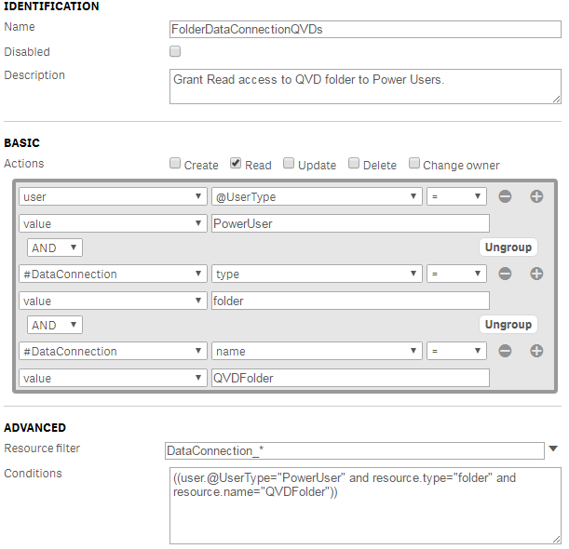Toggle the Disabled checkbox
Screen dimensions: 569x549
point(174,52)
